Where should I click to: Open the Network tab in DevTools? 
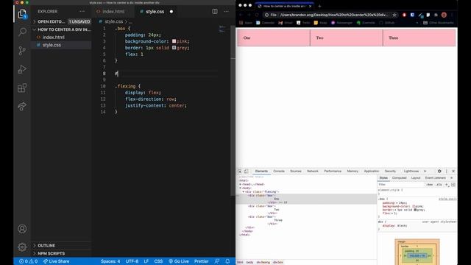(x=312, y=172)
